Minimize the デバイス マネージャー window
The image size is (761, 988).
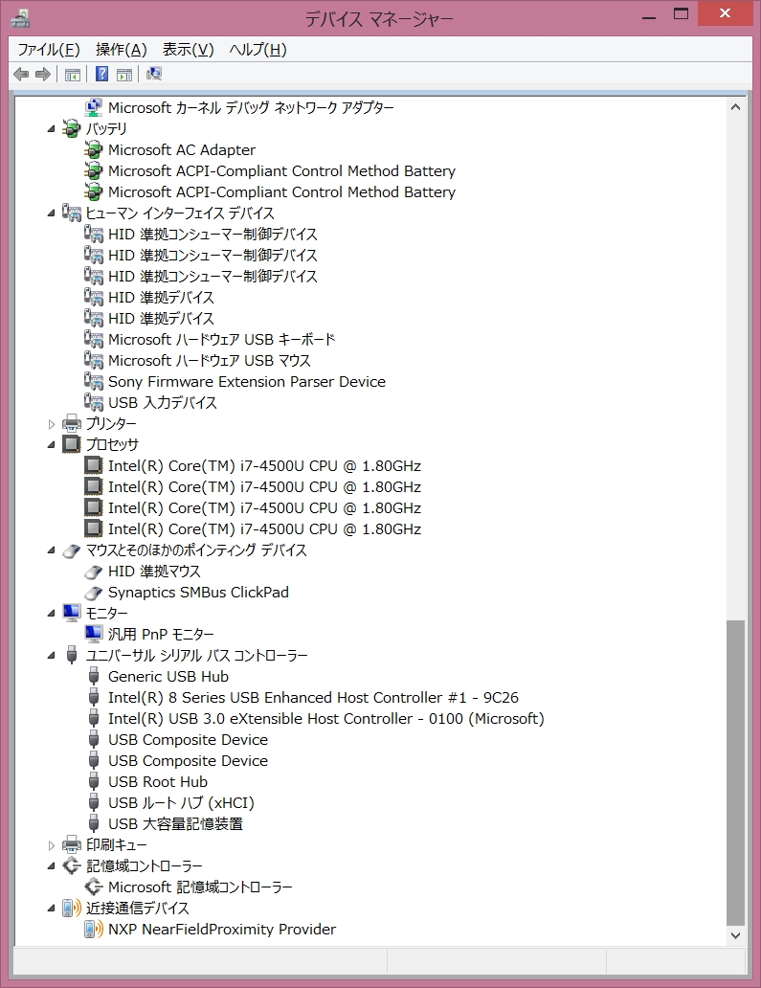649,15
